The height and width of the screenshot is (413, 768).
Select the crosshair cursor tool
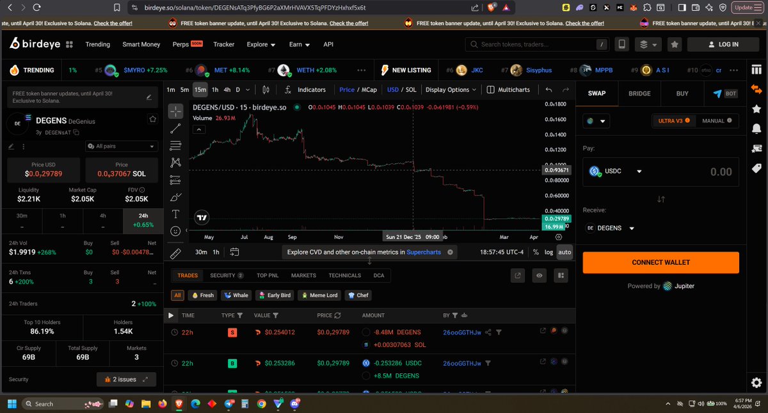(x=175, y=111)
